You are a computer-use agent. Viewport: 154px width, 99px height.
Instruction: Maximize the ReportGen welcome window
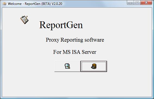pos(137,3)
